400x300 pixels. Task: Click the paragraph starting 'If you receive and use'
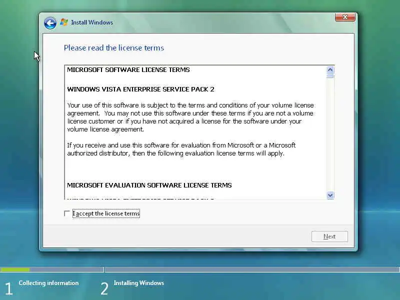click(x=181, y=149)
